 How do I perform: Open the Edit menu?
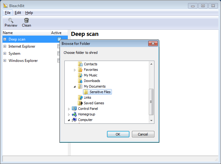(x=18, y=13)
